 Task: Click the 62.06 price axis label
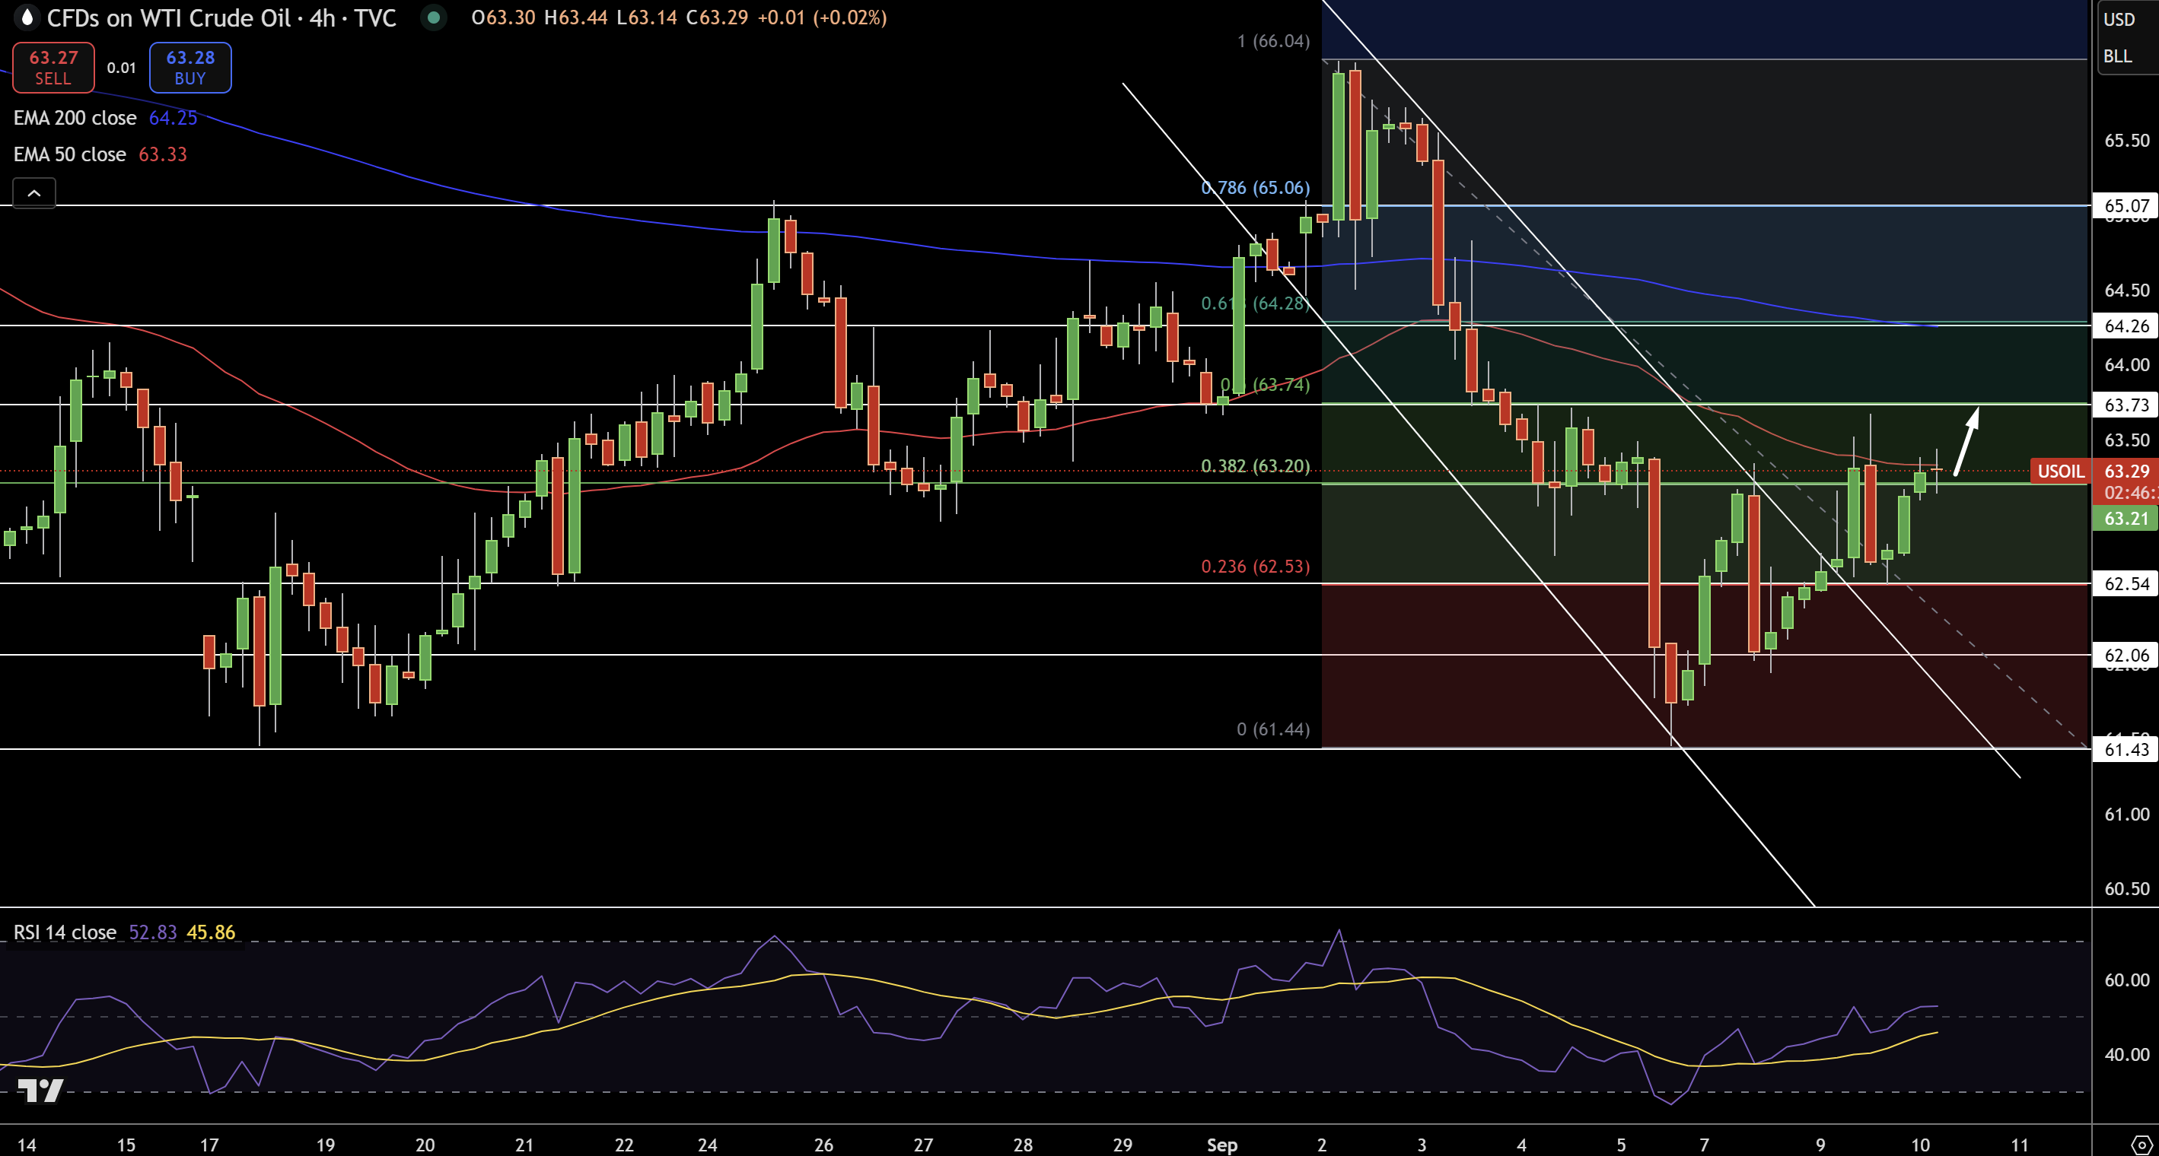(2126, 655)
